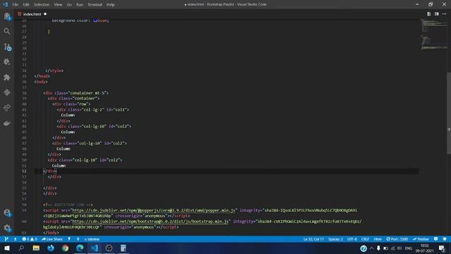The image size is (451, 254).
Task: Open the Extensions view
Action: coord(7,77)
